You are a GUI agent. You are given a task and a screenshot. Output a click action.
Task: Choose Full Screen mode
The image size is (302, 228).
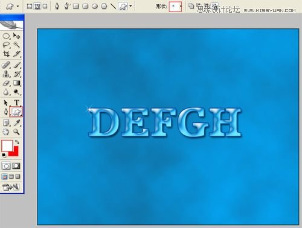click(18, 177)
